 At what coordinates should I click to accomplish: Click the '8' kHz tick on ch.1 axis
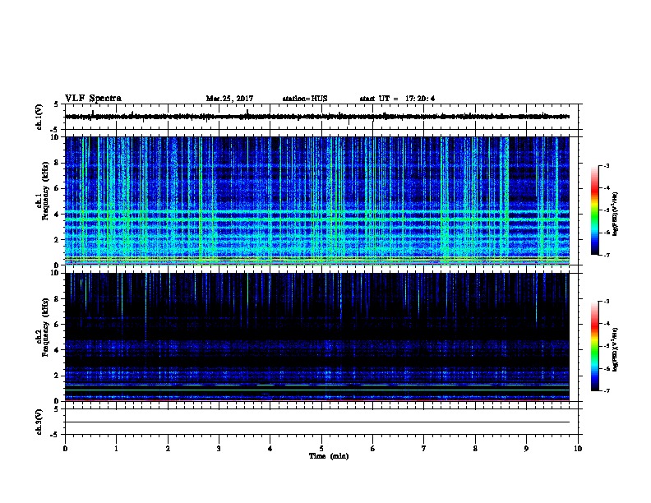point(57,163)
